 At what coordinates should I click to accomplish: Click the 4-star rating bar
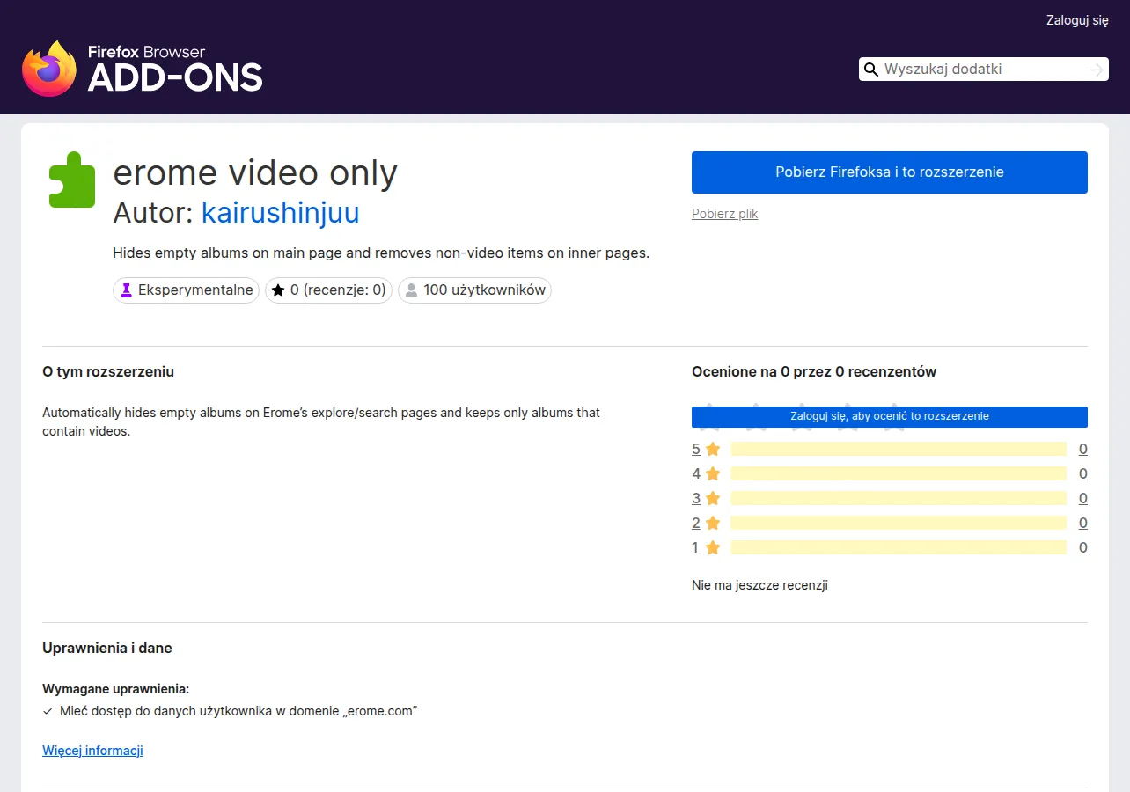[899, 473]
